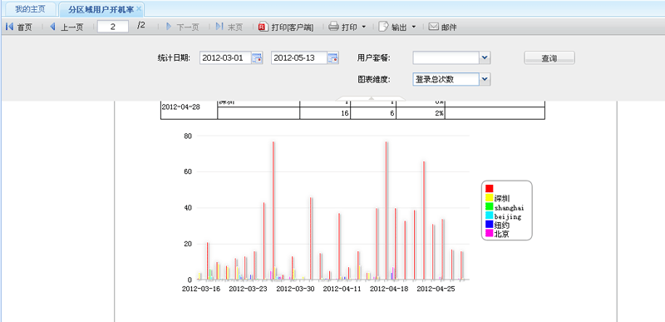This screenshot has height=322, width=665.
Task: Click the page number input field
Action: click(x=113, y=27)
